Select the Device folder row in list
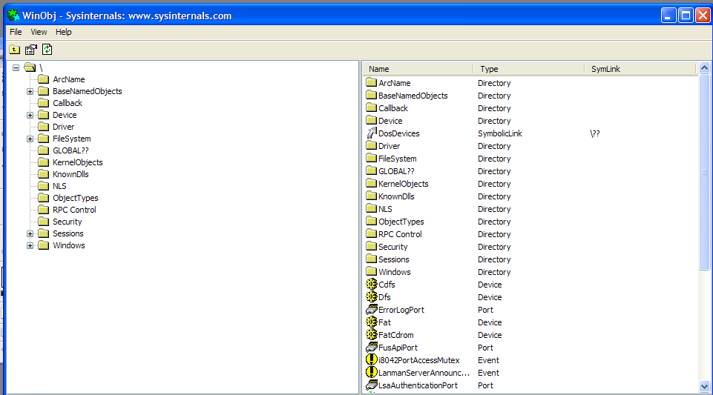The image size is (713, 395). 530,121
